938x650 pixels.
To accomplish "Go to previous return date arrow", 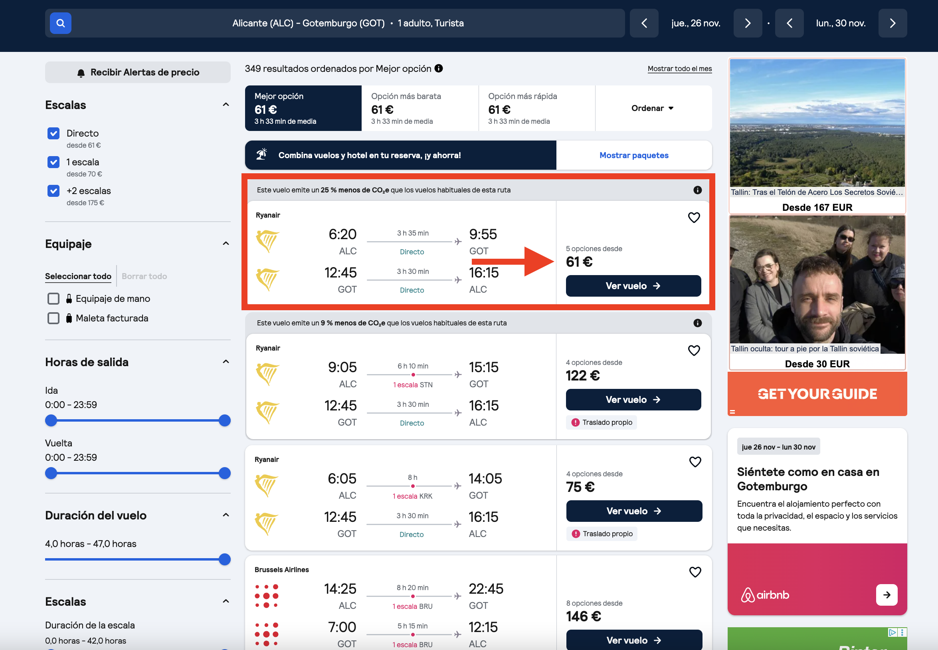I will [x=789, y=23].
